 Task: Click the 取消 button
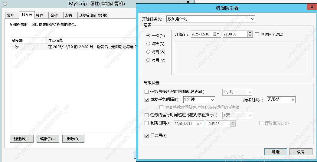click(x=301, y=152)
